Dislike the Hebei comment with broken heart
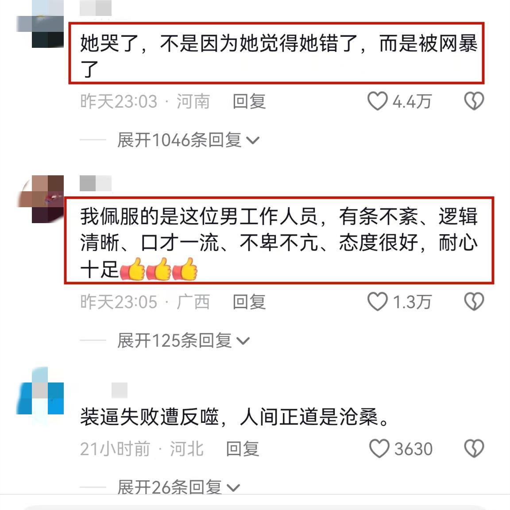The height and width of the screenshot is (510, 510). pyautogui.click(x=474, y=448)
